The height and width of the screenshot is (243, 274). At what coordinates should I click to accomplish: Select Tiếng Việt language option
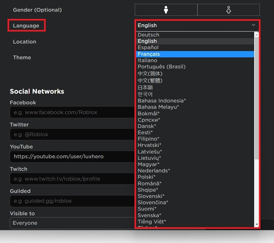click(x=152, y=222)
